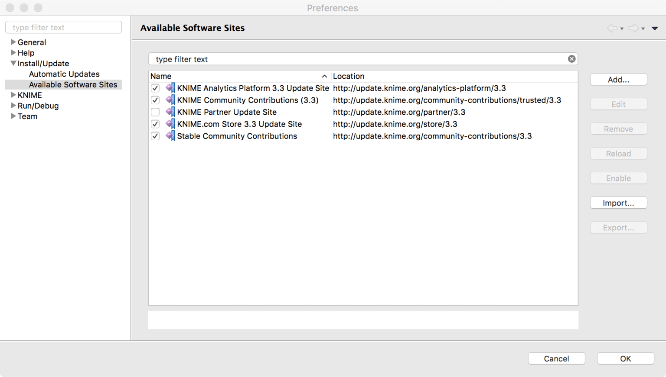
Task: Open the forward history dropdown arrow
Action: [643, 29]
